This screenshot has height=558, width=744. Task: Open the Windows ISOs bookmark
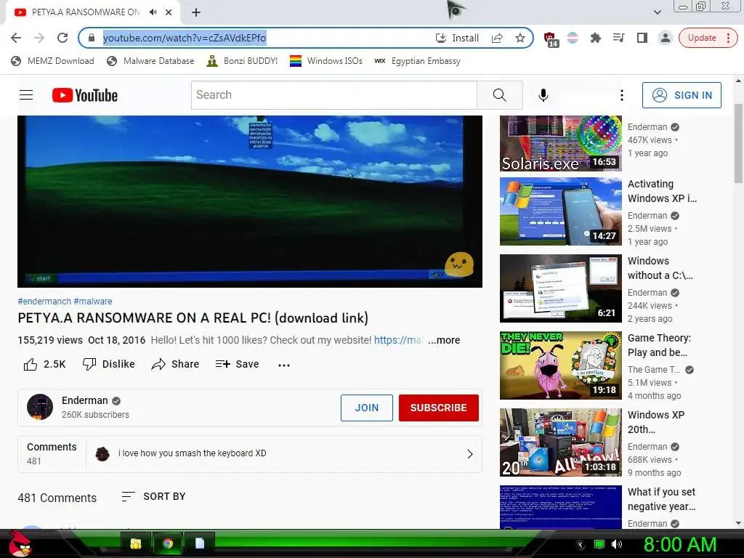tap(326, 61)
